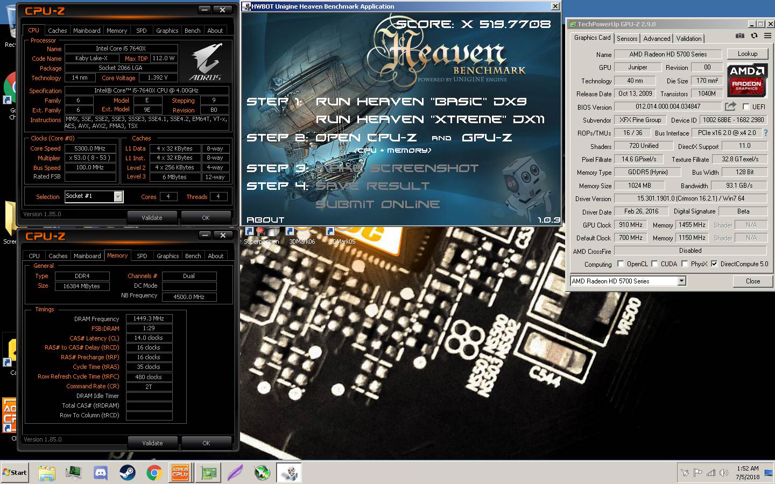Click About in the HWBOT Heaven window
Viewport: 775px width, 484px height.
pos(265,219)
